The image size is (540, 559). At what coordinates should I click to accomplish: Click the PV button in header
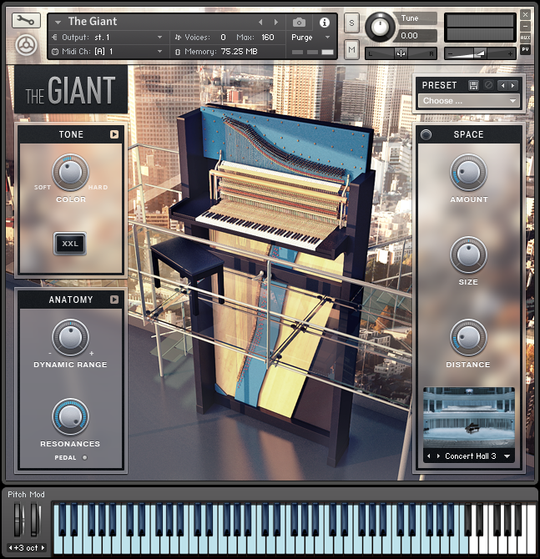525,49
